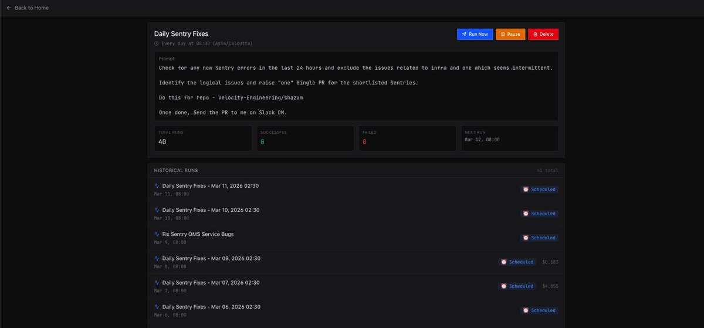
Task: Delete the Daily Sentry Fixes task
Action: (x=543, y=34)
